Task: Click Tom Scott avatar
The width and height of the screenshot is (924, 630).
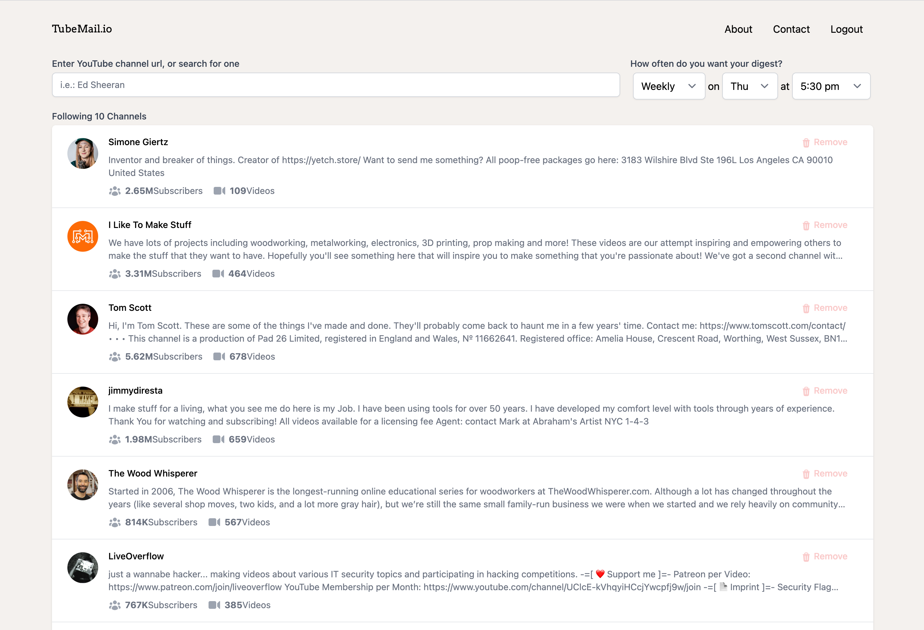Action: click(83, 319)
